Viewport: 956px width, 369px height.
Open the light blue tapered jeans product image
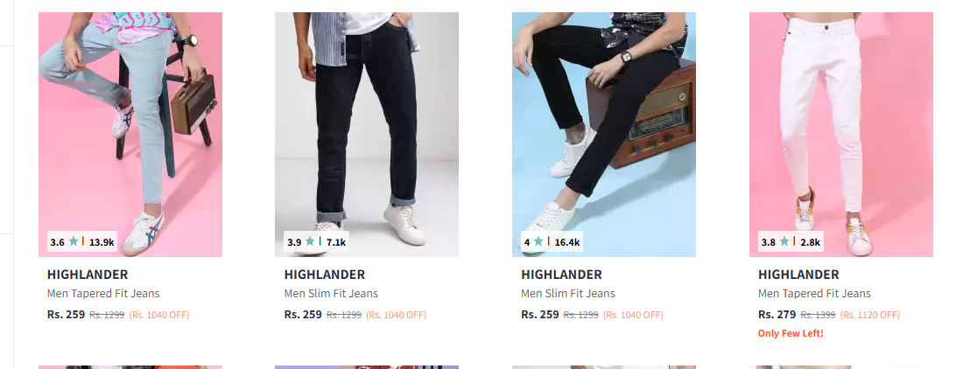130,135
